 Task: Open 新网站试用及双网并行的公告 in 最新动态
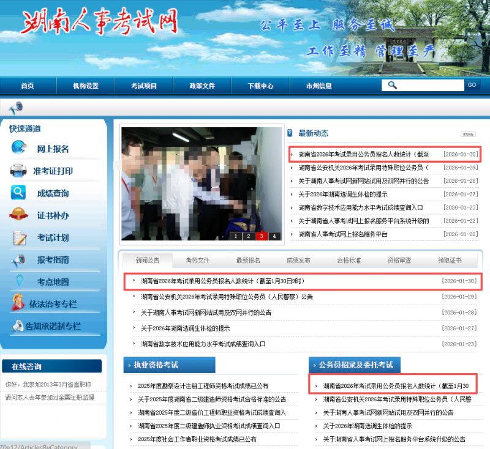point(364,181)
